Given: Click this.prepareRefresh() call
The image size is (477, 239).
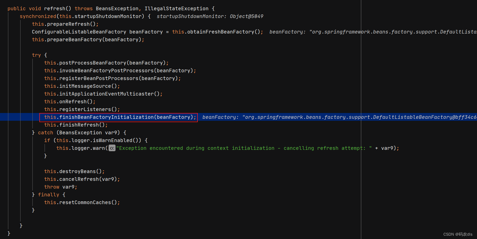Looking at the screenshot, I should click(65, 24).
